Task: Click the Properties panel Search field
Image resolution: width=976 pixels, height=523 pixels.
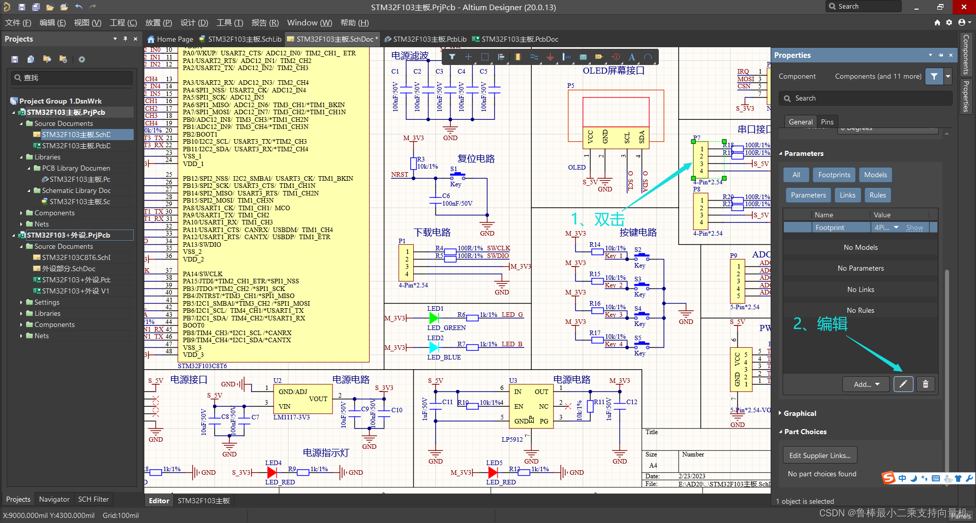Action: click(x=865, y=99)
